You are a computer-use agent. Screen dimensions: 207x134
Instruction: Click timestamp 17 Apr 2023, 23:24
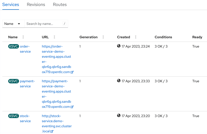point(136,46)
